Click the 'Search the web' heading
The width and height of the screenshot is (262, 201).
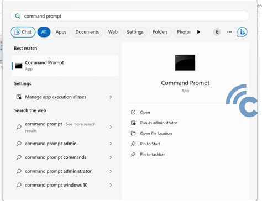[30, 110]
